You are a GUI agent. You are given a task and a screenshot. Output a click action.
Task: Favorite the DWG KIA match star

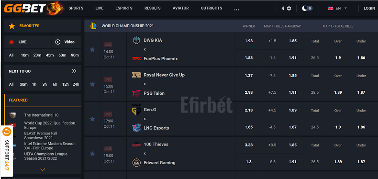click(x=92, y=50)
